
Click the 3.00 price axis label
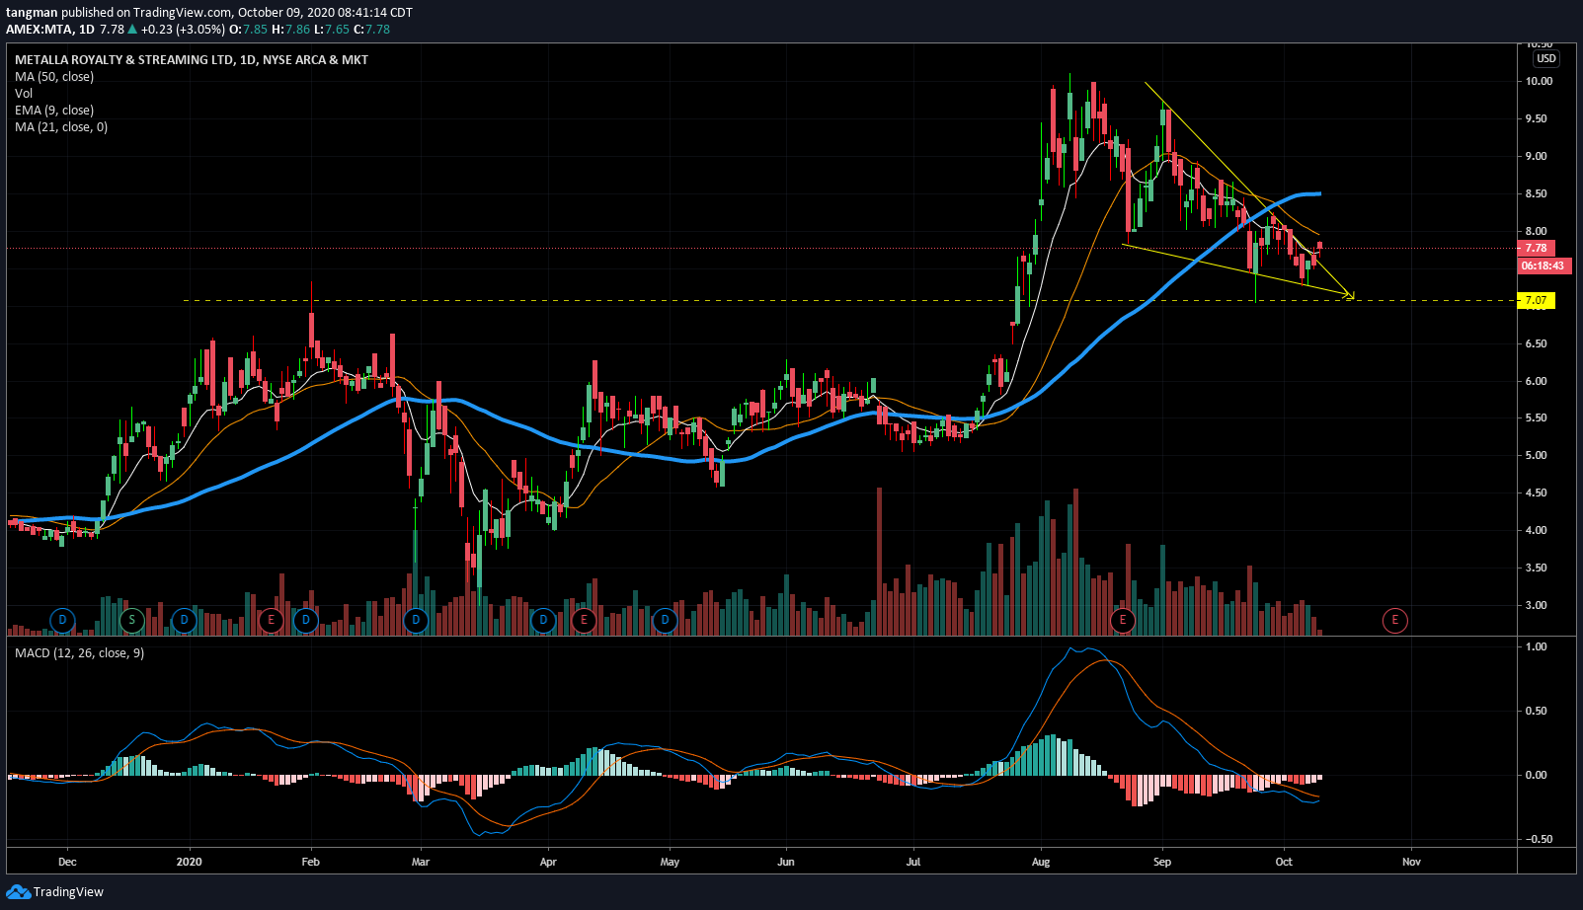(1536, 606)
